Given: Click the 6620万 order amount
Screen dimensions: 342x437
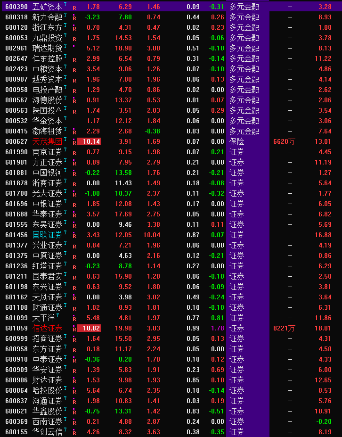Looking at the screenshot, I should click(284, 141).
